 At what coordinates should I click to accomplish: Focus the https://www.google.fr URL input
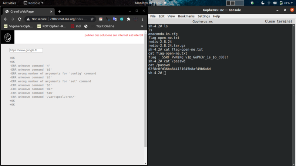point(26,50)
